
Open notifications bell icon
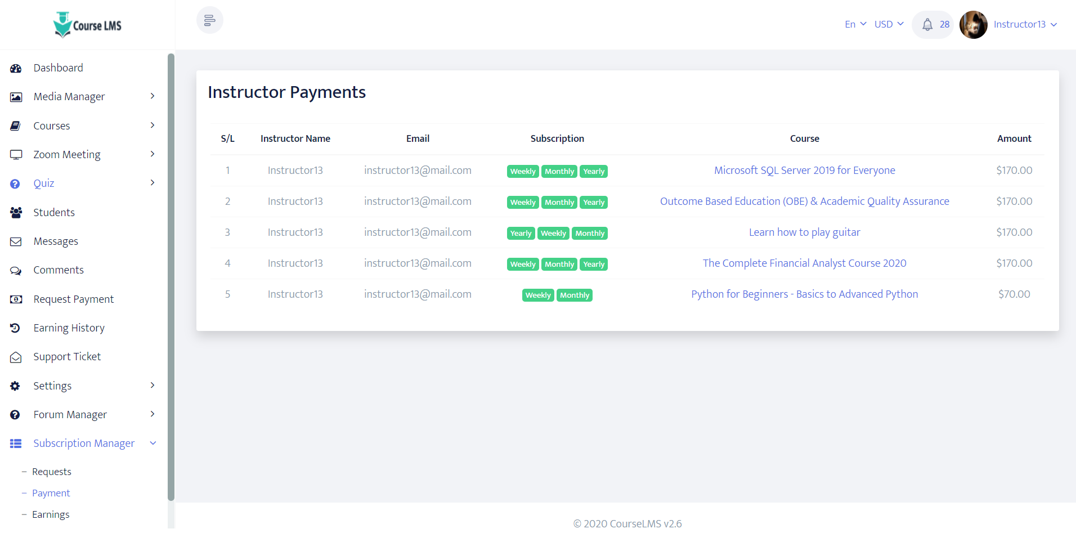[927, 24]
